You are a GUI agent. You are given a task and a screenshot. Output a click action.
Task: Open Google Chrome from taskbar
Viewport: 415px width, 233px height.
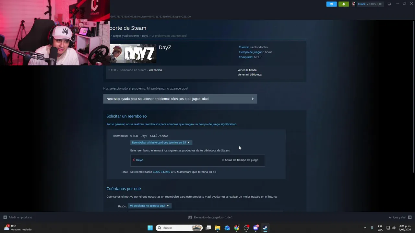coord(237,228)
